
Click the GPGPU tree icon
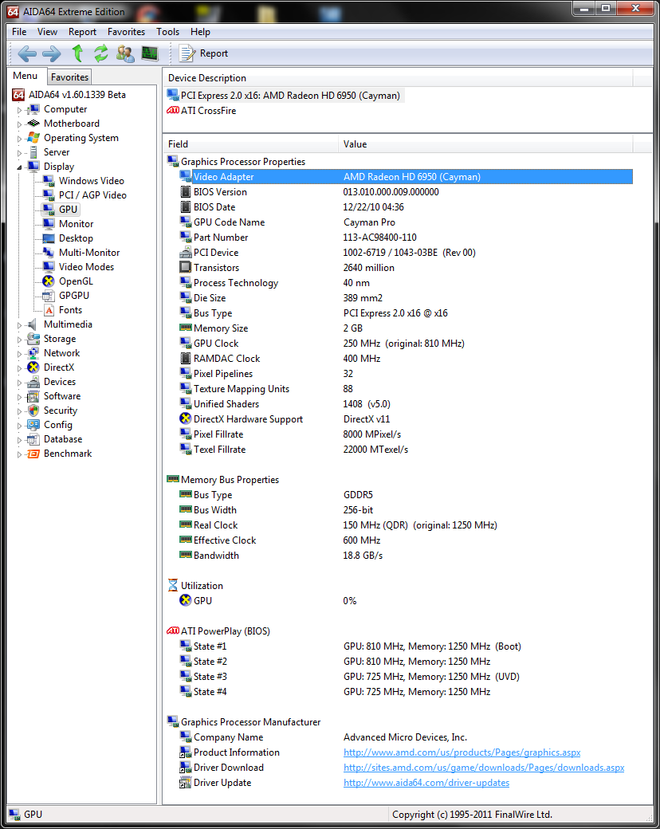(49, 296)
